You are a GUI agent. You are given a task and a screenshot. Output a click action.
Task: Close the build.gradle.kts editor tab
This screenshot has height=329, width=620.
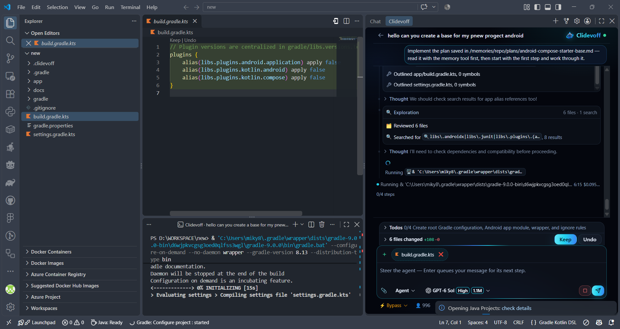pyautogui.click(x=195, y=21)
